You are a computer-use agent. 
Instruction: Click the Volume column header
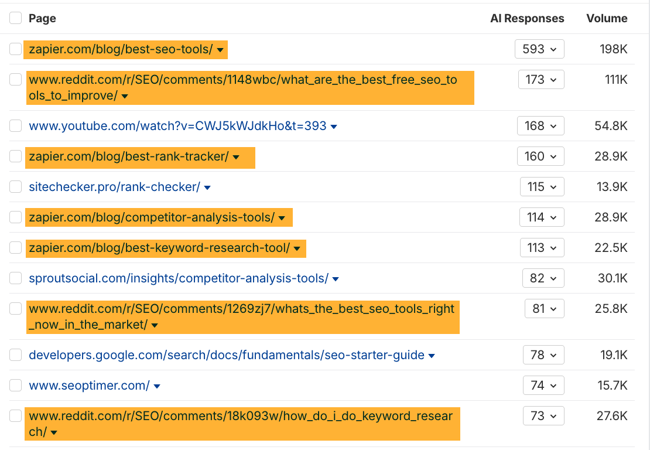click(x=607, y=18)
